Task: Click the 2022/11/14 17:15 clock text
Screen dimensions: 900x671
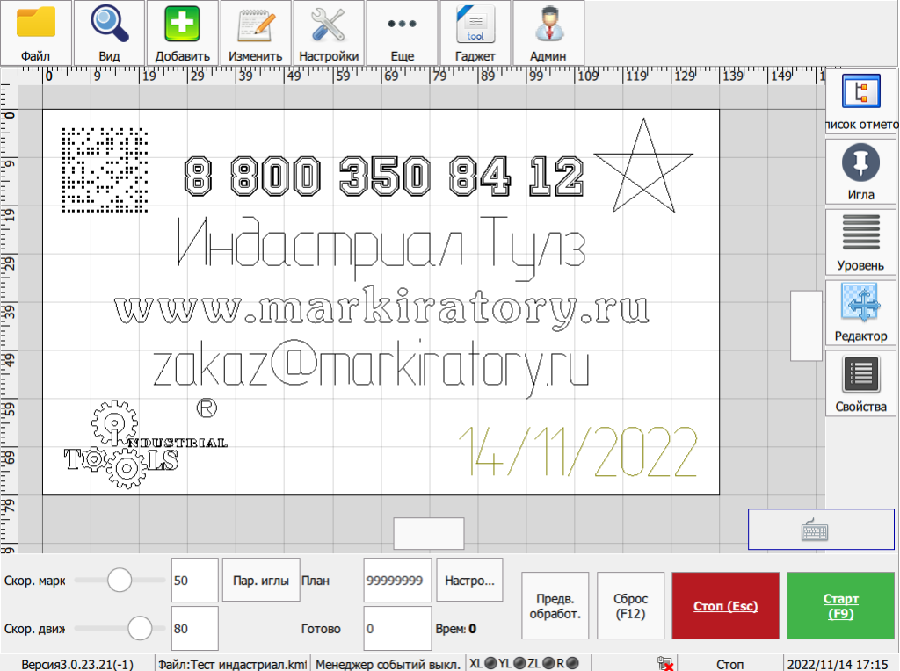Action: [838, 664]
